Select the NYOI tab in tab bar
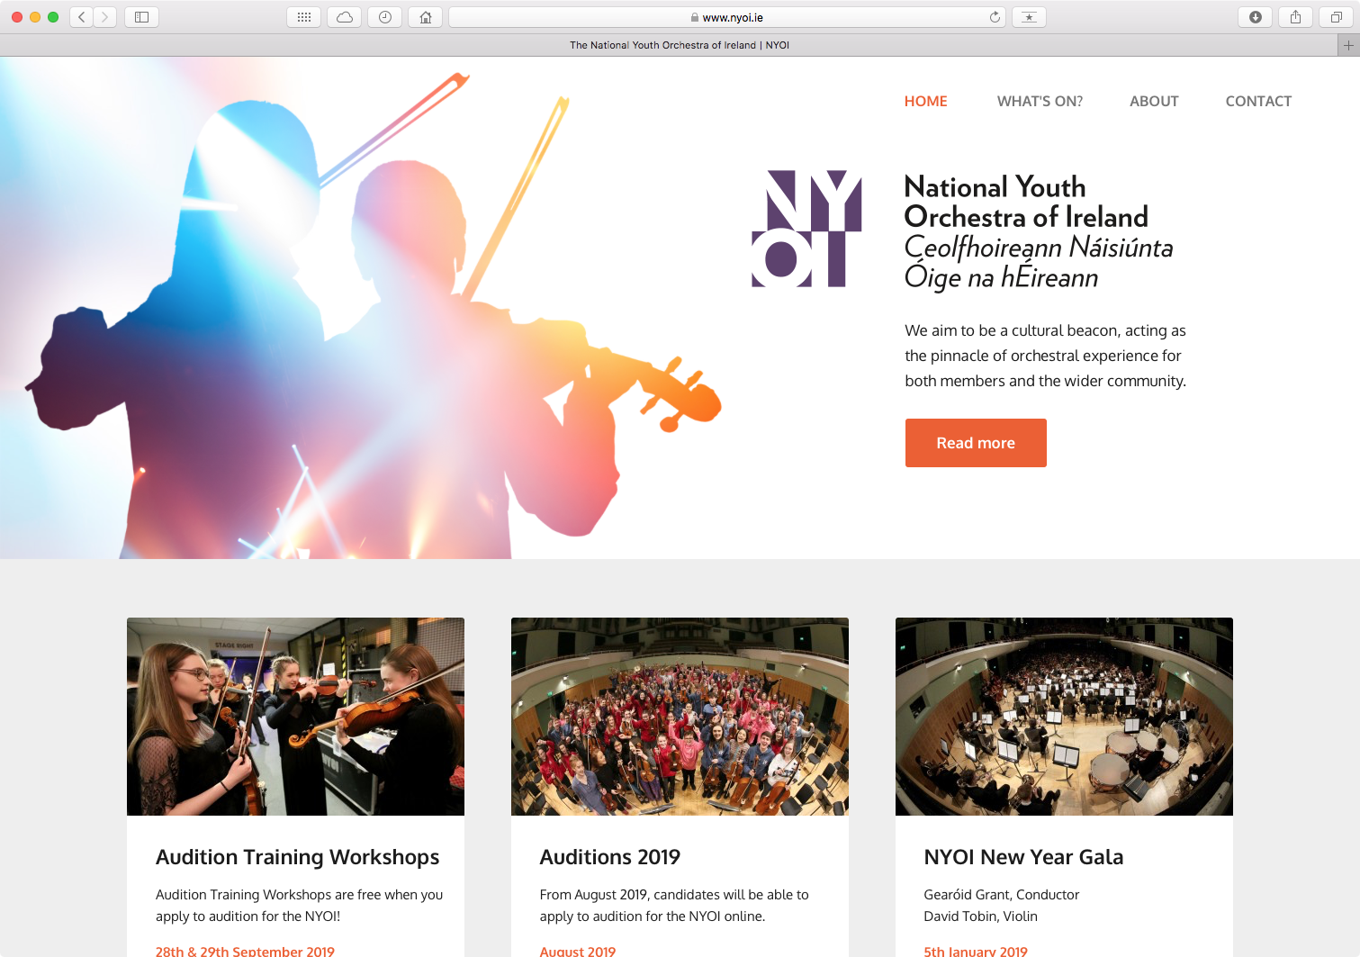This screenshot has width=1360, height=957. point(680,45)
